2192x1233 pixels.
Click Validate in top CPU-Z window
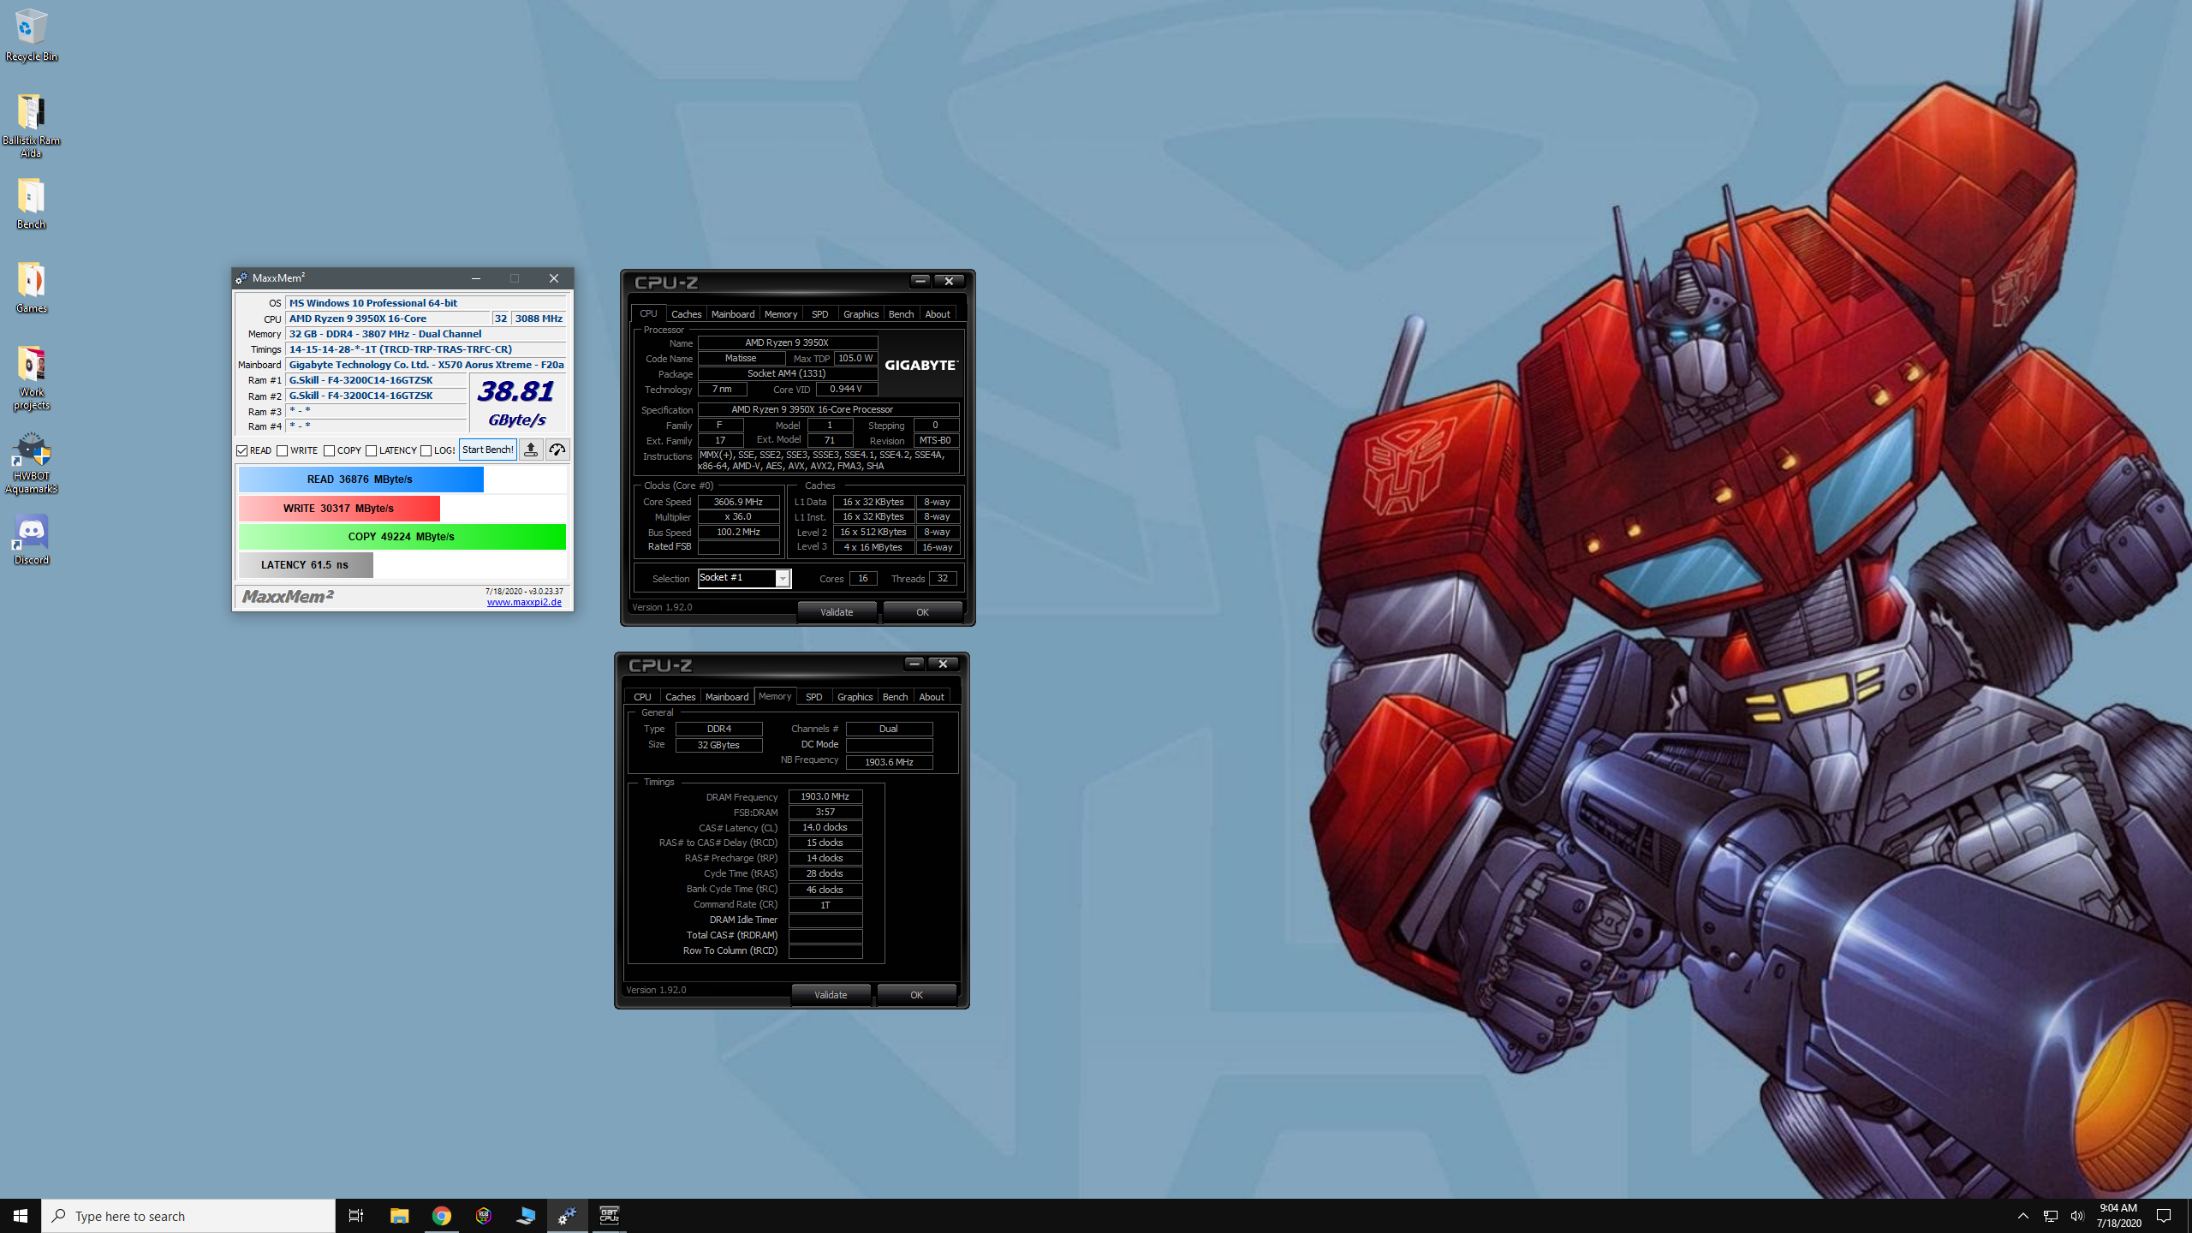click(x=837, y=612)
